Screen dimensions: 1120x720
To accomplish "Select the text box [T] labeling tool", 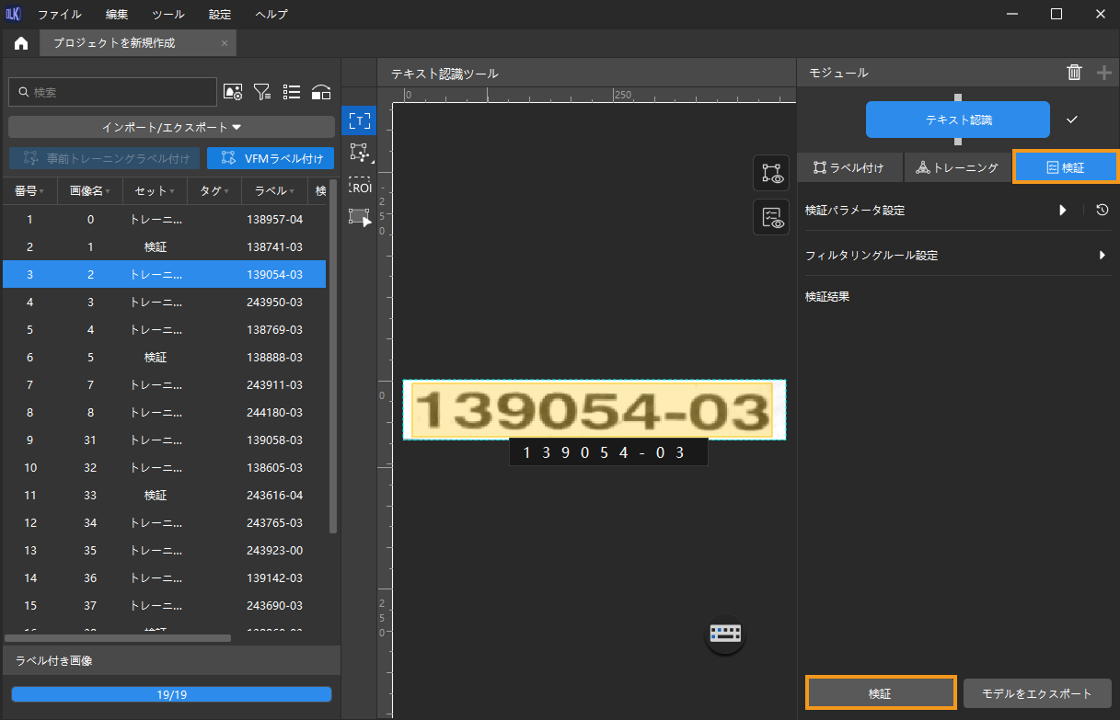I will (359, 120).
